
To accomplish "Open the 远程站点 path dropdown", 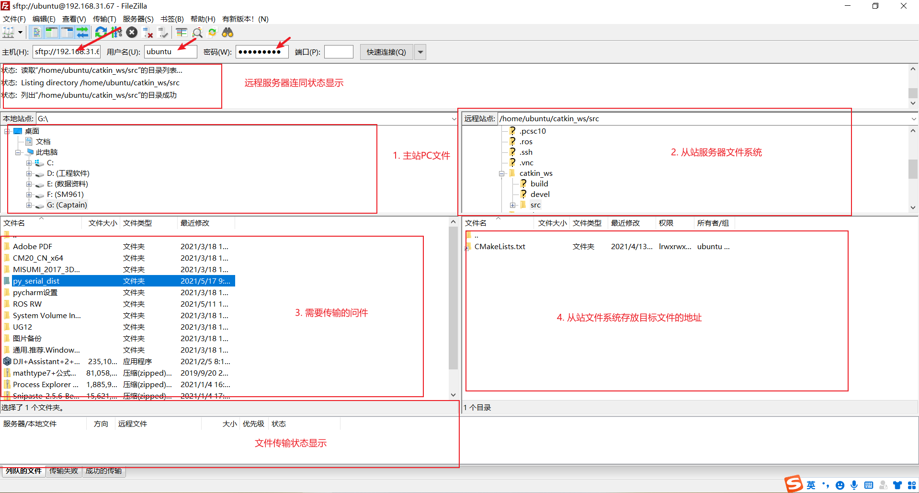I will pos(914,119).
